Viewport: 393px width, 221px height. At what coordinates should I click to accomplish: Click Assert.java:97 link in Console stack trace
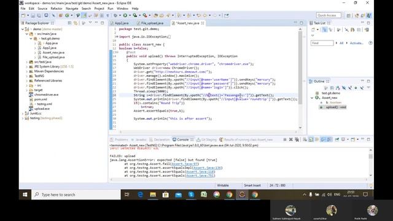185,164
